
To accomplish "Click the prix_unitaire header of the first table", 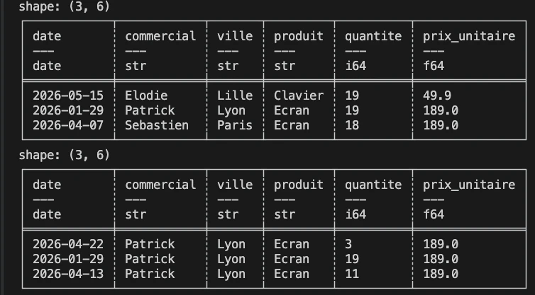I will (x=469, y=36).
